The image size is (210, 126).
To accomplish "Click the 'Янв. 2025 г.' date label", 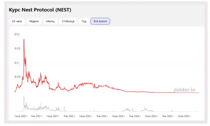I will click(168, 116).
